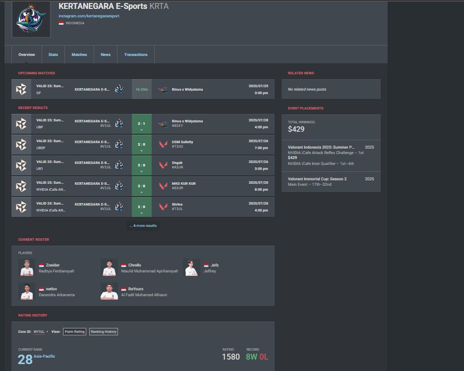
Task: Show 4 more results
Action: click(143, 225)
